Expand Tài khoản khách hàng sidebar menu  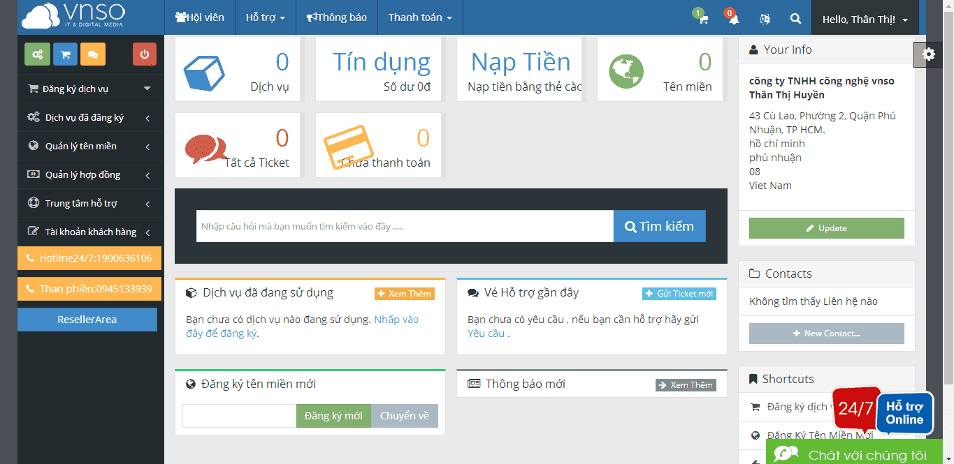click(x=90, y=232)
